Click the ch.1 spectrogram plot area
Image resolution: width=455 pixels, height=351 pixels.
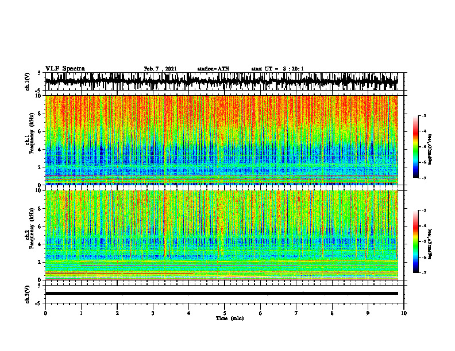[221, 140]
